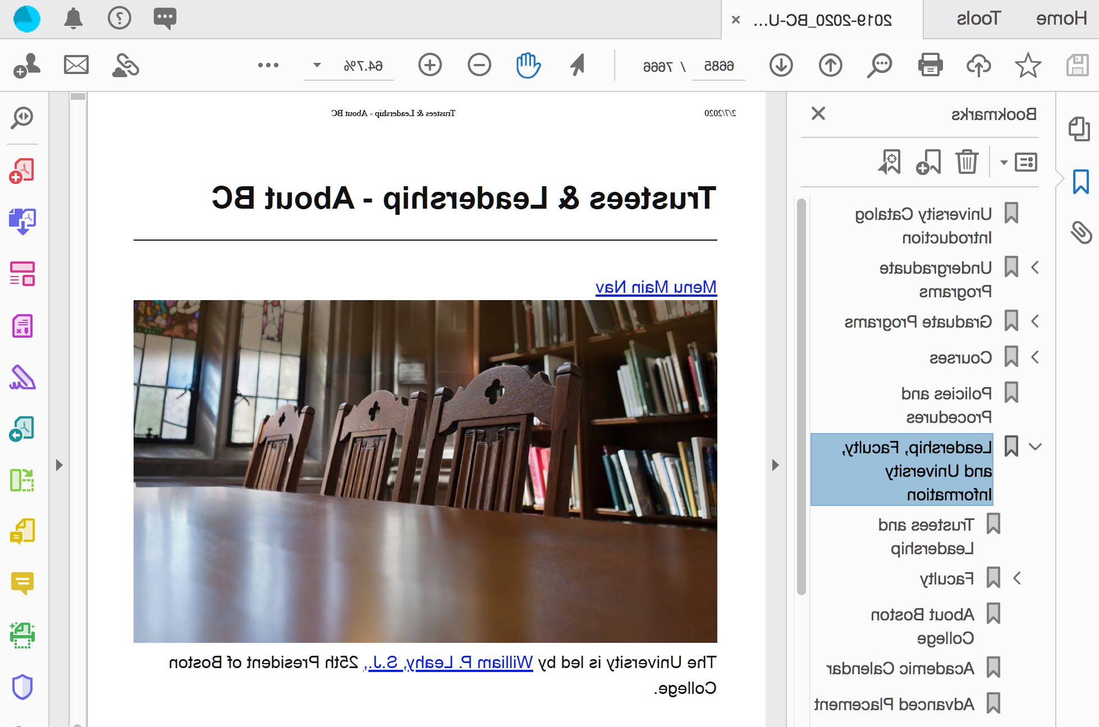
Task: Switch to the Tools tab
Action: [978, 19]
